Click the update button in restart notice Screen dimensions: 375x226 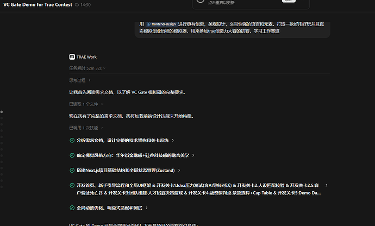(289, 1)
